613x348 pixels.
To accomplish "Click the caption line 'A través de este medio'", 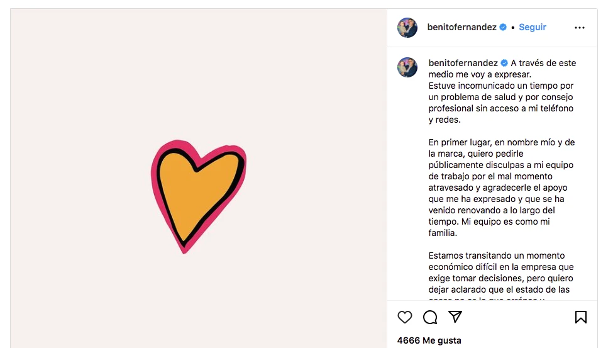I will [x=543, y=63].
